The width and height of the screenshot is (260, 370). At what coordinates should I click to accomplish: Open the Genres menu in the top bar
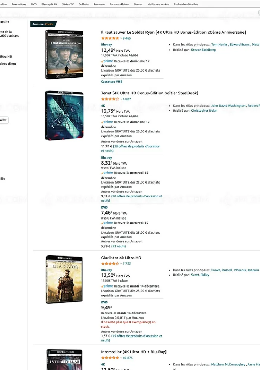(138, 4)
